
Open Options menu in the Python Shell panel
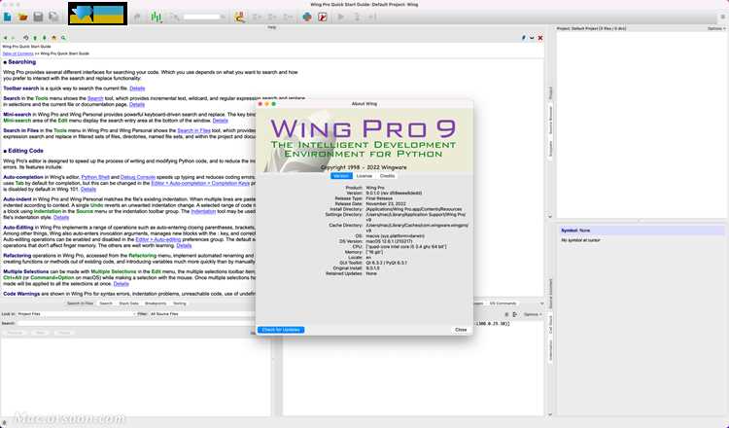tap(532, 314)
